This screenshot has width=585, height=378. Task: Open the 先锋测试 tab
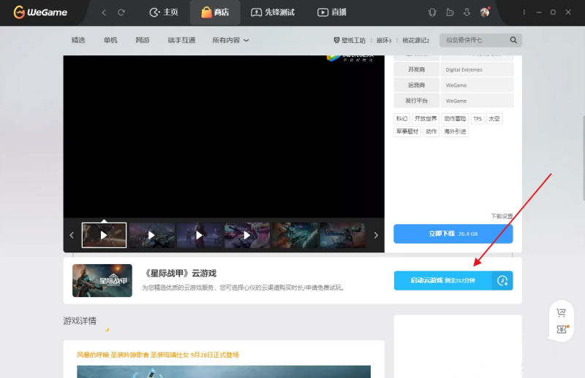coord(273,12)
